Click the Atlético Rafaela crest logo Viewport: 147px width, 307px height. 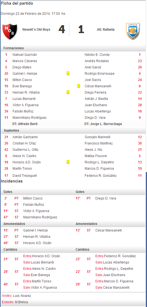click(133, 31)
